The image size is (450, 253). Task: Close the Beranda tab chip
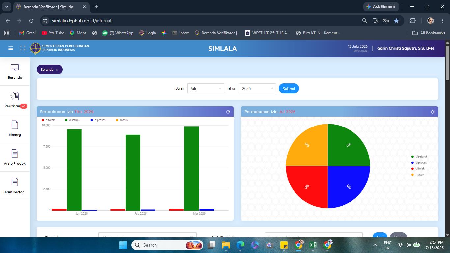tap(57, 70)
